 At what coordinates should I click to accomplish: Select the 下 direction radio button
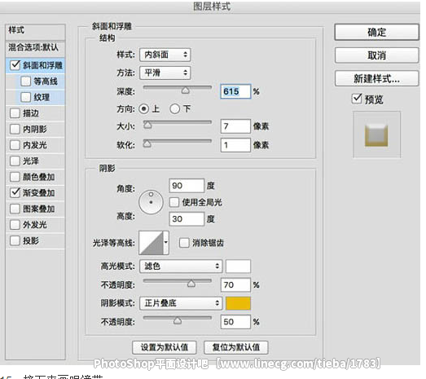point(174,109)
